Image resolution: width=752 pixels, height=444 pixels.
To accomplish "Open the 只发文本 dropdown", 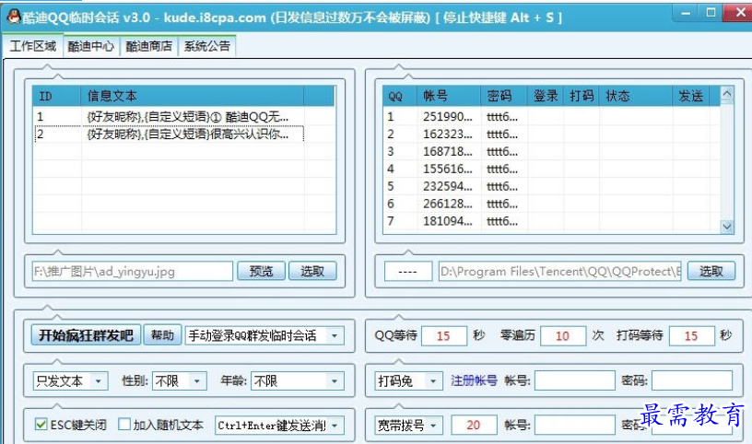I will (70, 381).
